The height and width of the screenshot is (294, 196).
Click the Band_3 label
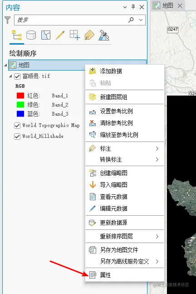60,114
